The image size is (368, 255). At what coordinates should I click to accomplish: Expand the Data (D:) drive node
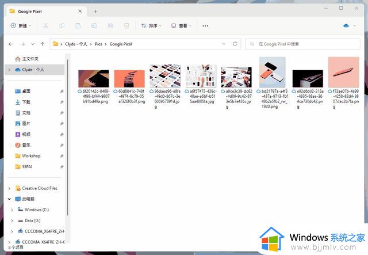(12, 220)
